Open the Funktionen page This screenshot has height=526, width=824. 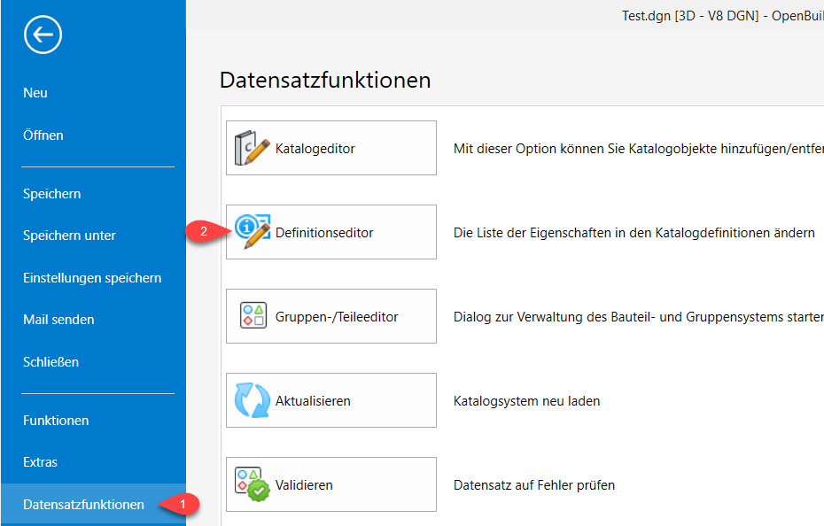(x=56, y=421)
